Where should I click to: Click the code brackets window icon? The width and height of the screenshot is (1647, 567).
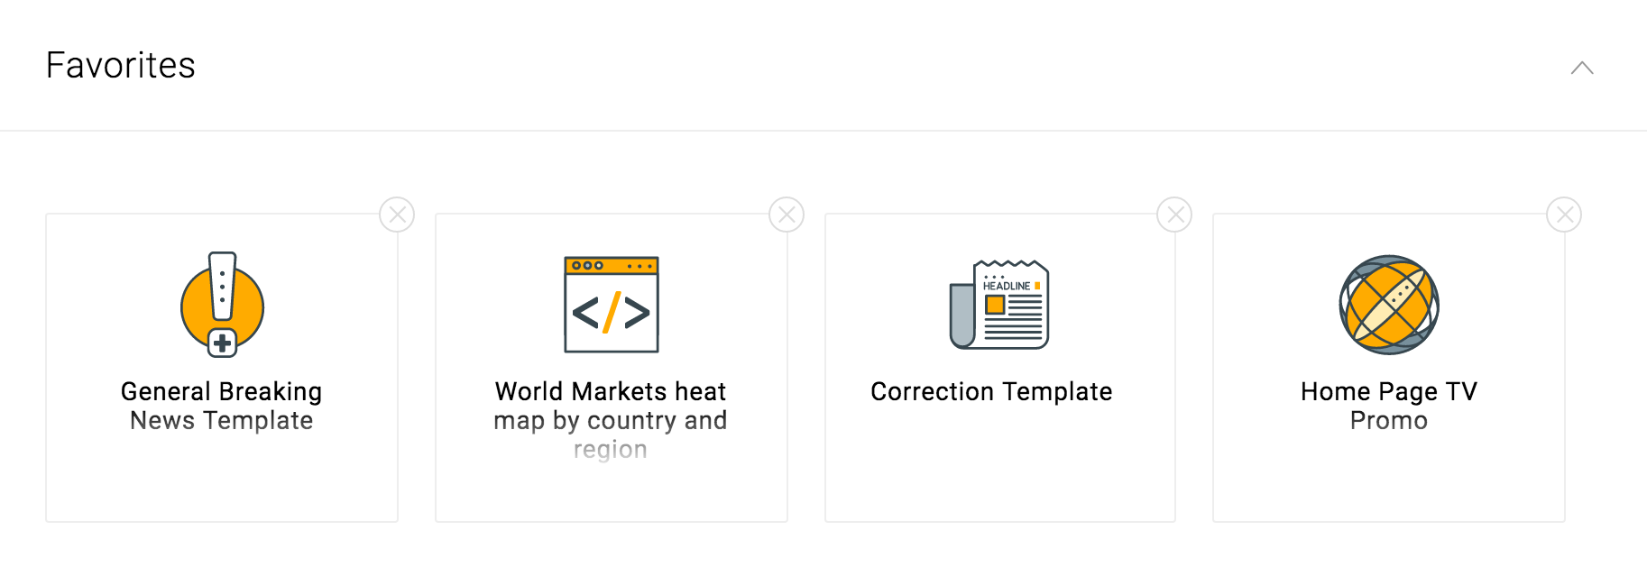[x=612, y=305]
